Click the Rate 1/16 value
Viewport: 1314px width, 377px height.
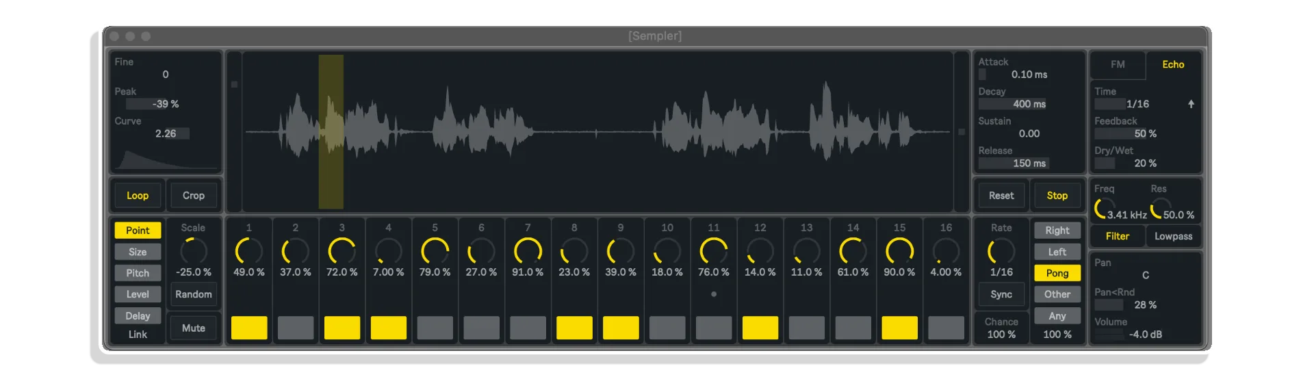(1001, 272)
